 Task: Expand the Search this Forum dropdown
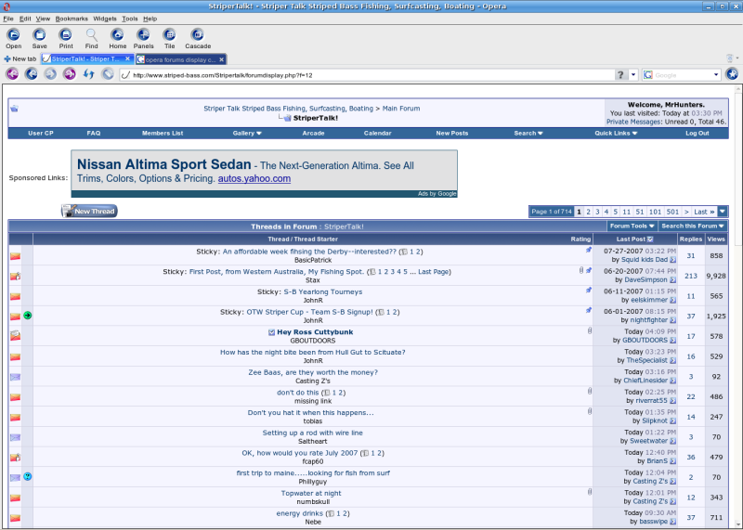tap(693, 226)
